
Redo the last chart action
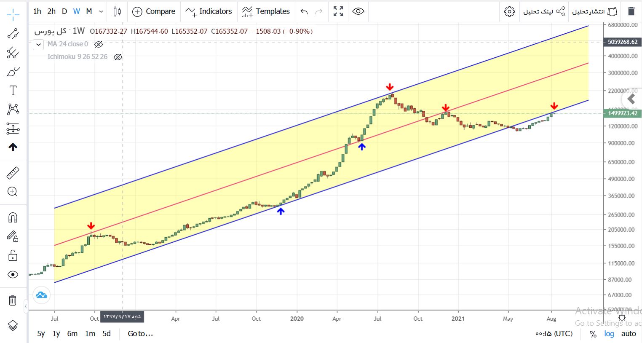[x=319, y=11]
